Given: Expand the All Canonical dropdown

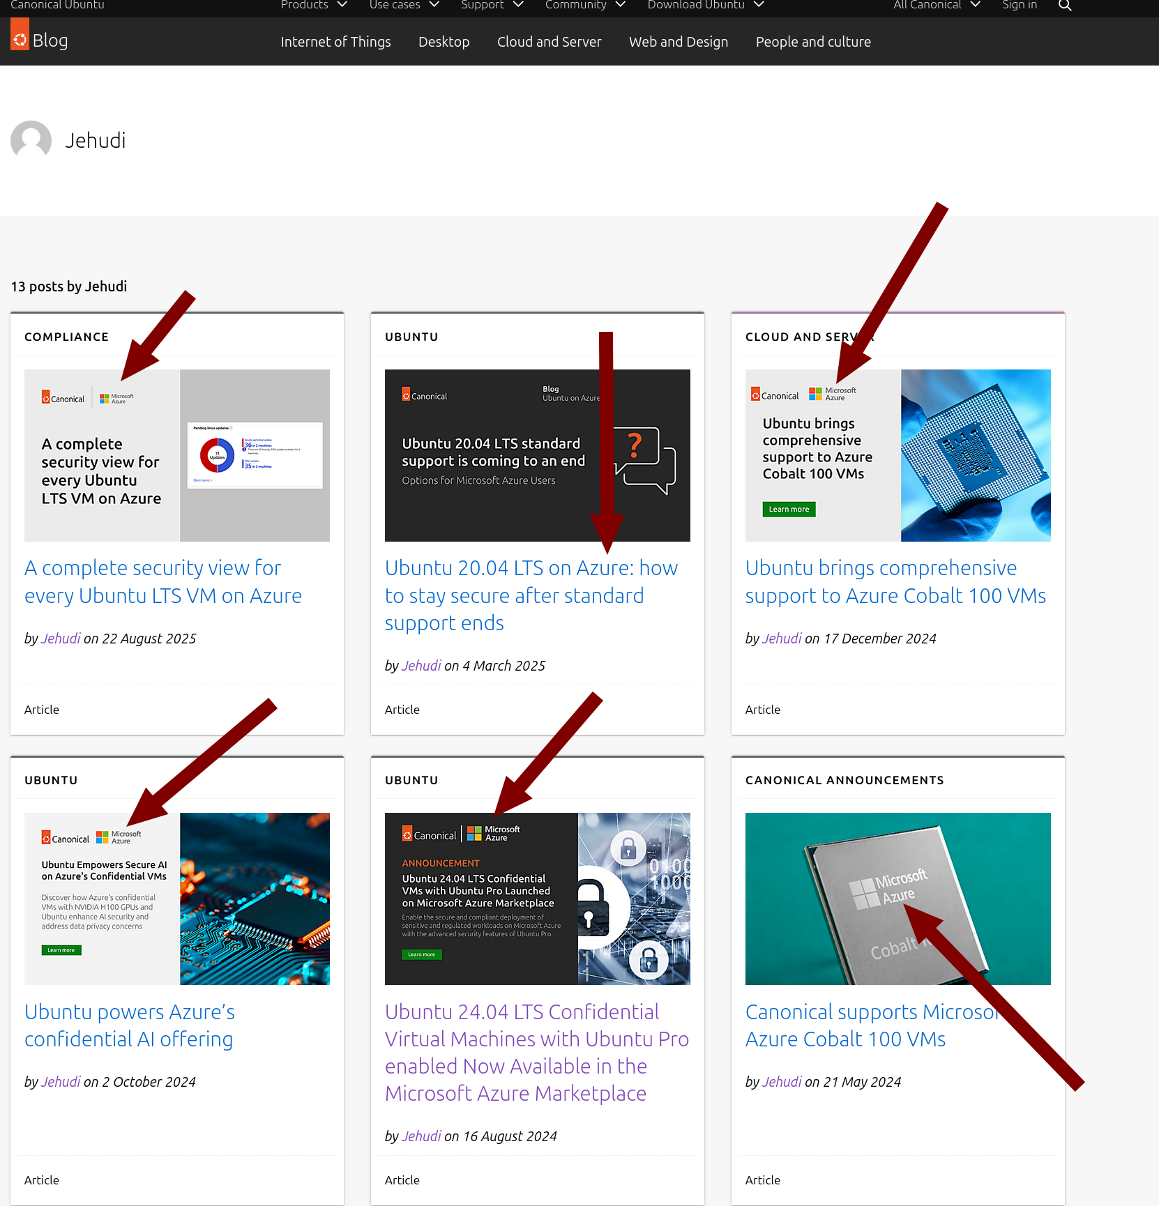Looking at the screenshot, I should (x=937, y=6).
